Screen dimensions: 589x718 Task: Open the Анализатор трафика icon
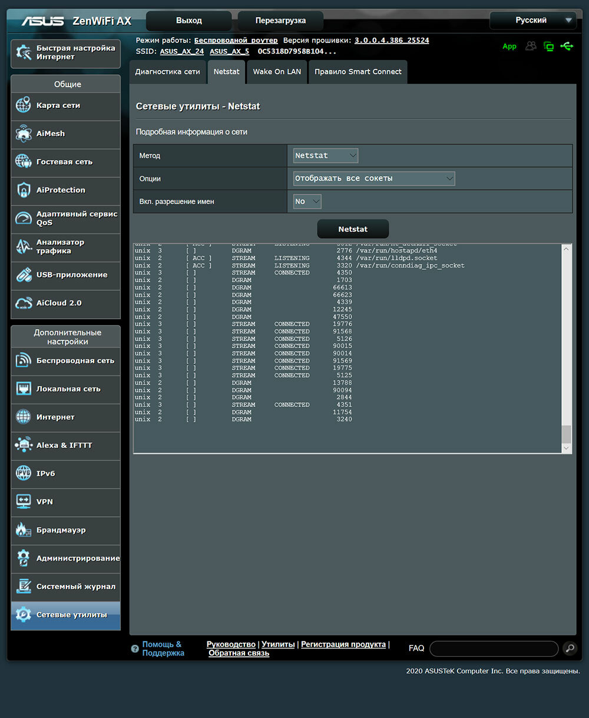pos(24,247)
